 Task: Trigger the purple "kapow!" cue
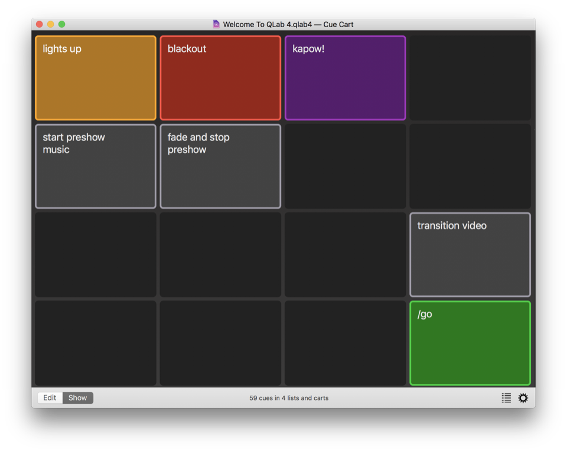tap(345, 78)
